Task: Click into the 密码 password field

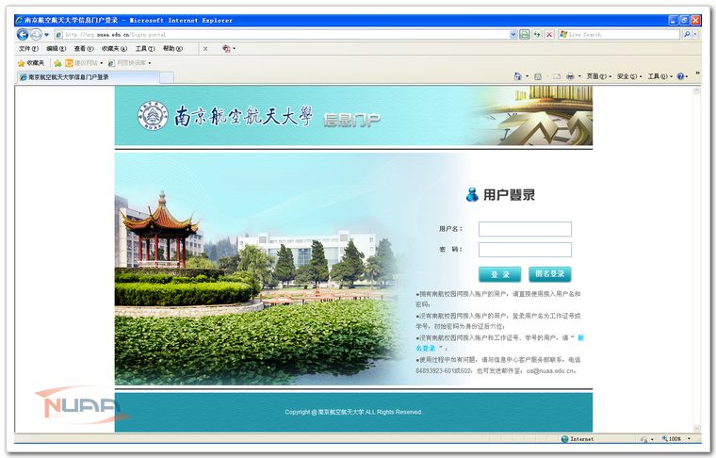Action: click(x=525, y=250)
